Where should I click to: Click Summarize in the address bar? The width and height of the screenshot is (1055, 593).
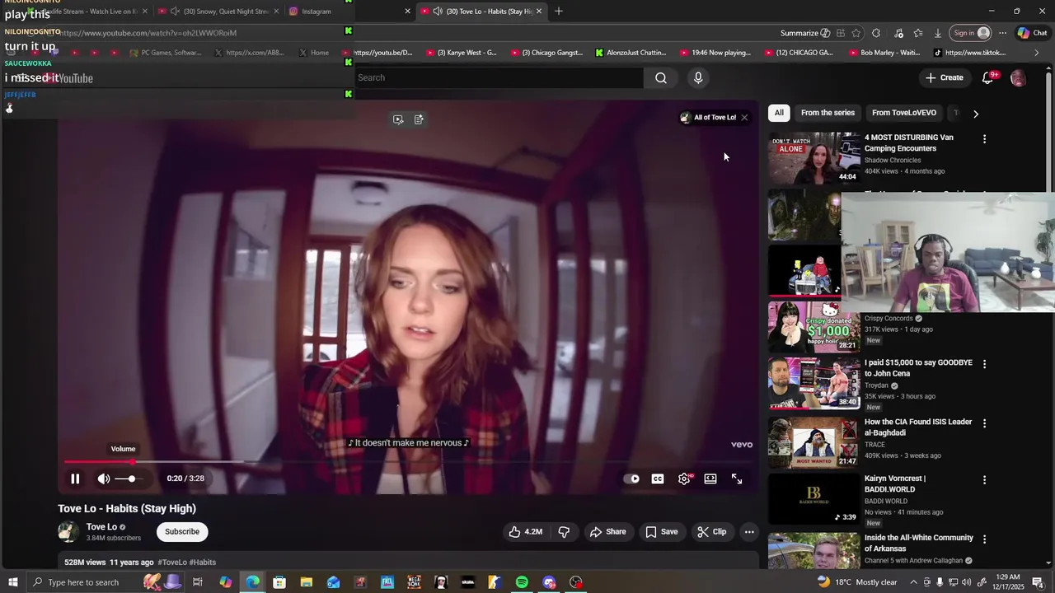[805, 33]
